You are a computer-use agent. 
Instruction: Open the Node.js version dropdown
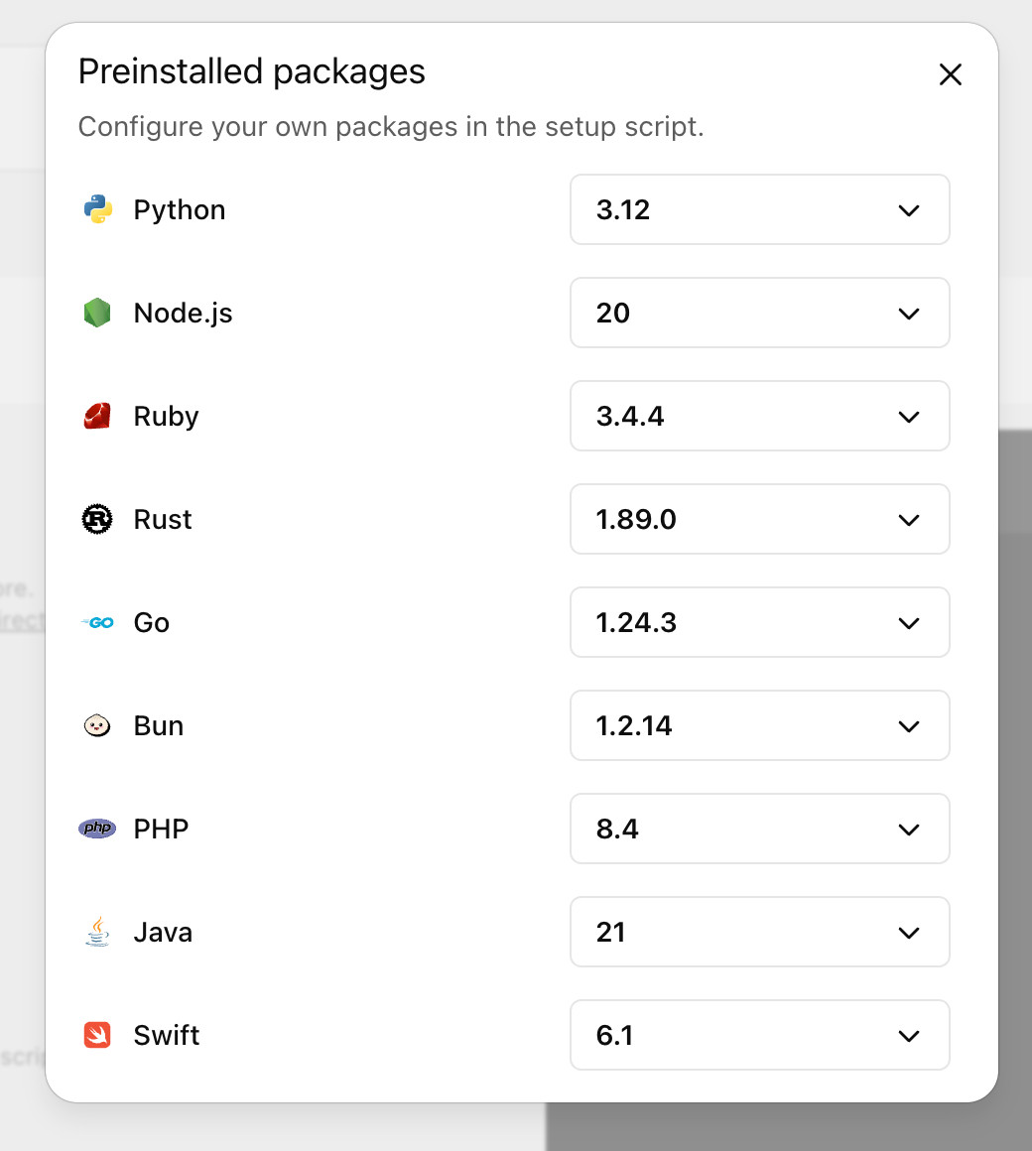[760, 313]
